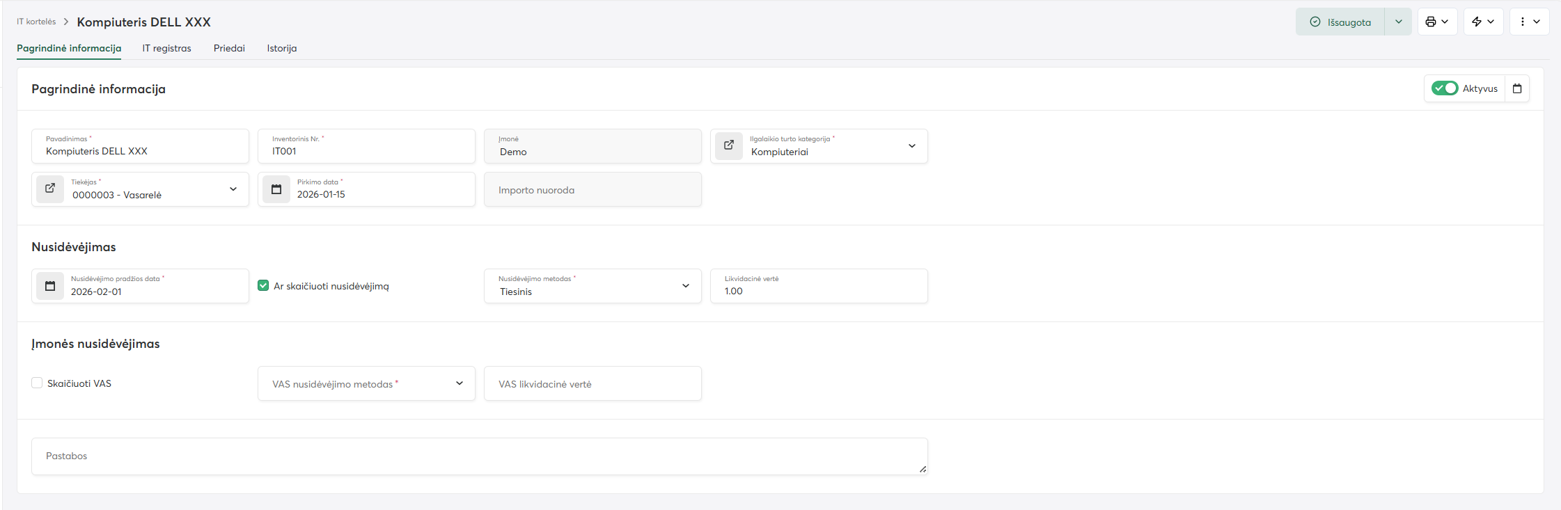Open the arrow dropdown next to Išsaugota

(x=1398, y=22)
